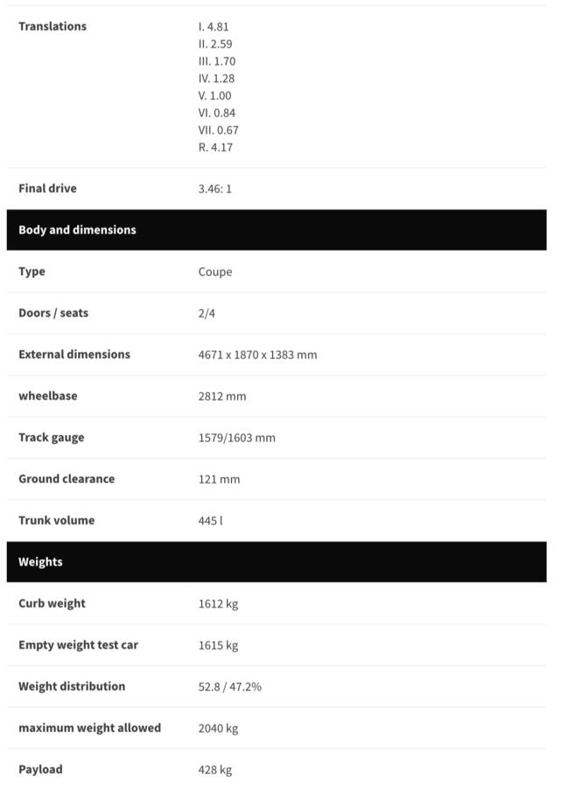Click the Doors / seats label
This screenshot has height=788, width=561.
53,313
